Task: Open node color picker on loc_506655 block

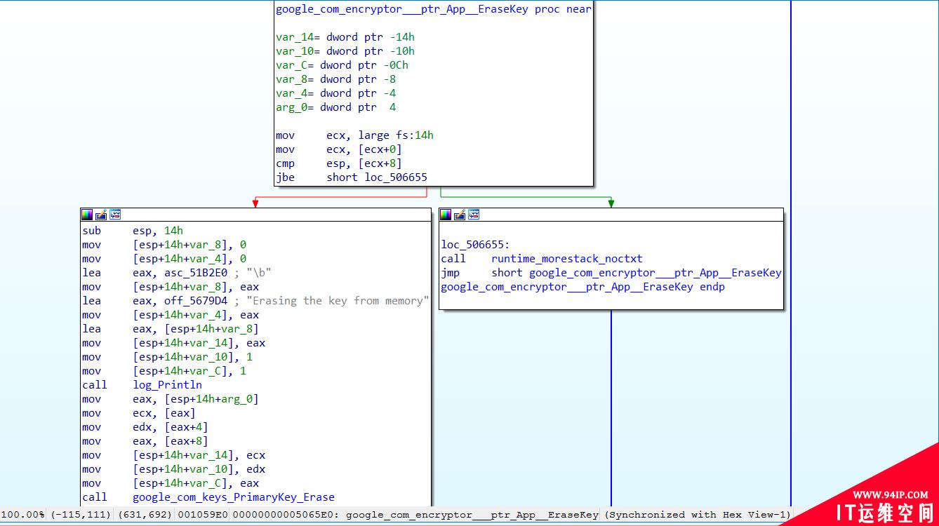Action: pyautogui.click(x=446, y=215)
